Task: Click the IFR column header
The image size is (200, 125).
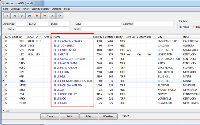Action: pos(152,37)
